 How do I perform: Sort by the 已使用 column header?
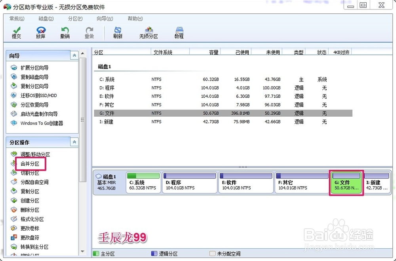tap(236, 52)
